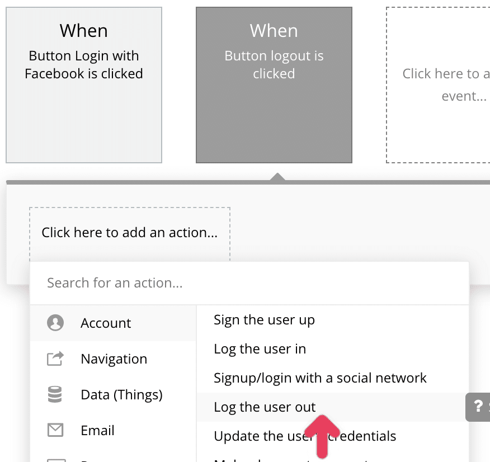Select the Button logout is clicked event
The image size is (490, 462).
click(274, 84)
